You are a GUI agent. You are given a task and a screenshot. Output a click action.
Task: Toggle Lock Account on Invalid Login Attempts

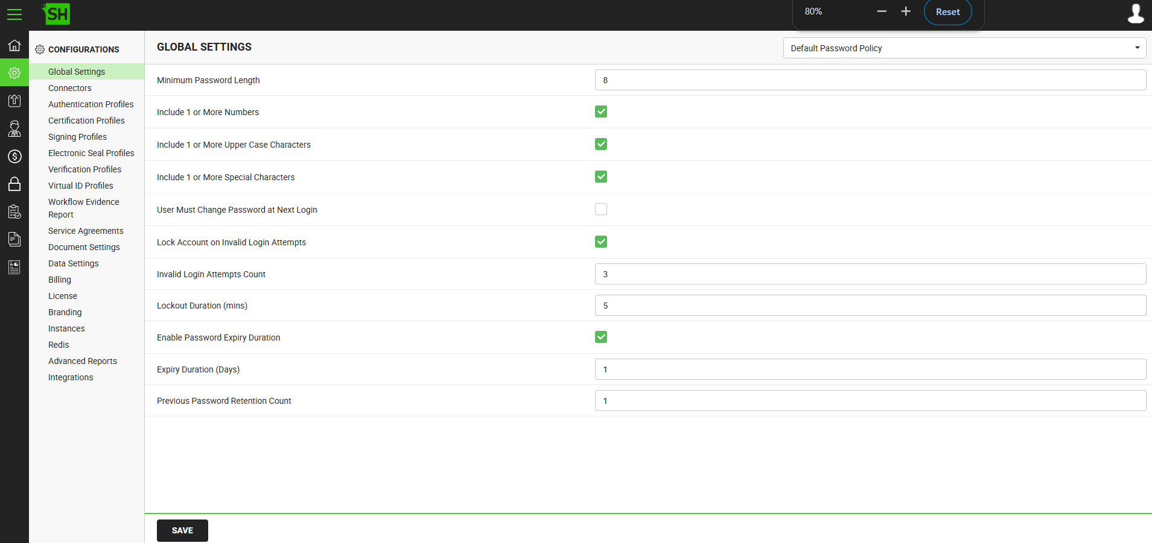pyautogui.click(x=601, y=242)
